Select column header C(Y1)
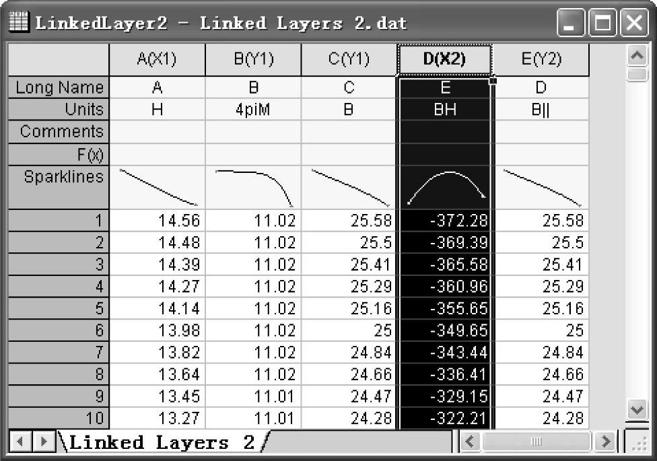The width and height of the screenshot is (657, 461). 349,59
